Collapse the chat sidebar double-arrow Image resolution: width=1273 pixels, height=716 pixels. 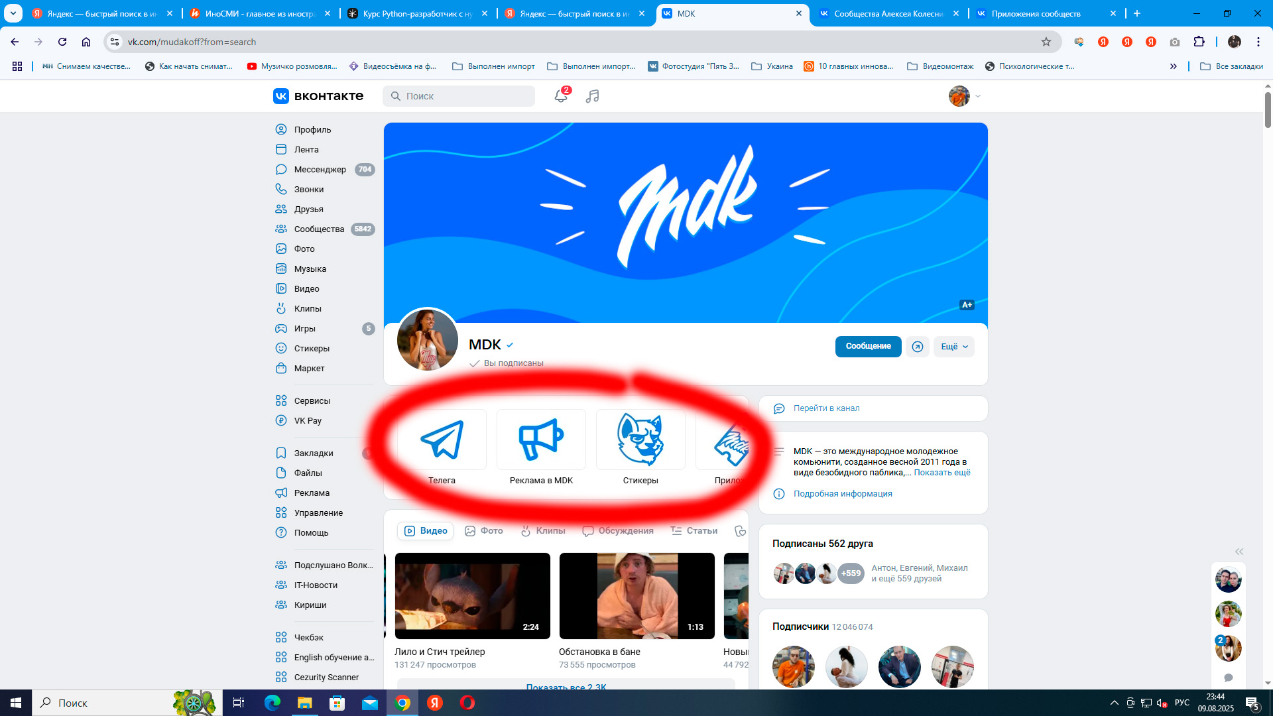pos(1239,552)
